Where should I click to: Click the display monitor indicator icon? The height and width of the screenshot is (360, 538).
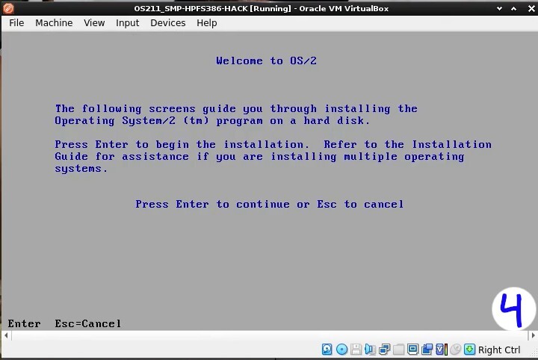(x=412, y=350)
